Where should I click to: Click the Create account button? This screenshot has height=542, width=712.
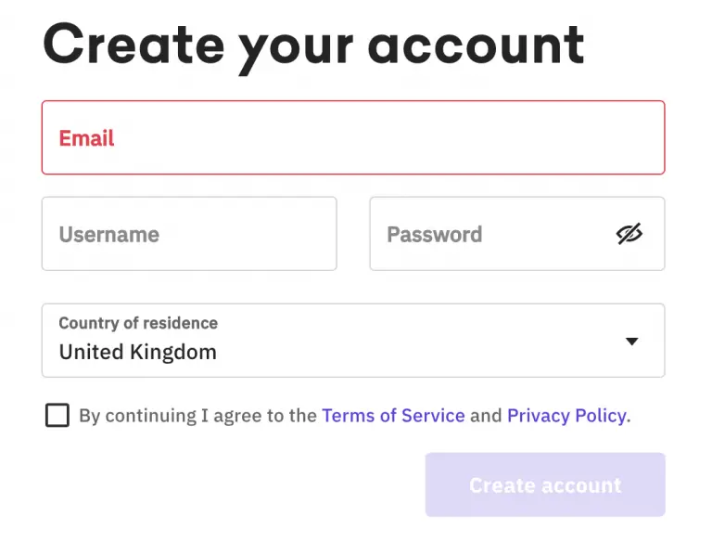click(x=545, y=484)
